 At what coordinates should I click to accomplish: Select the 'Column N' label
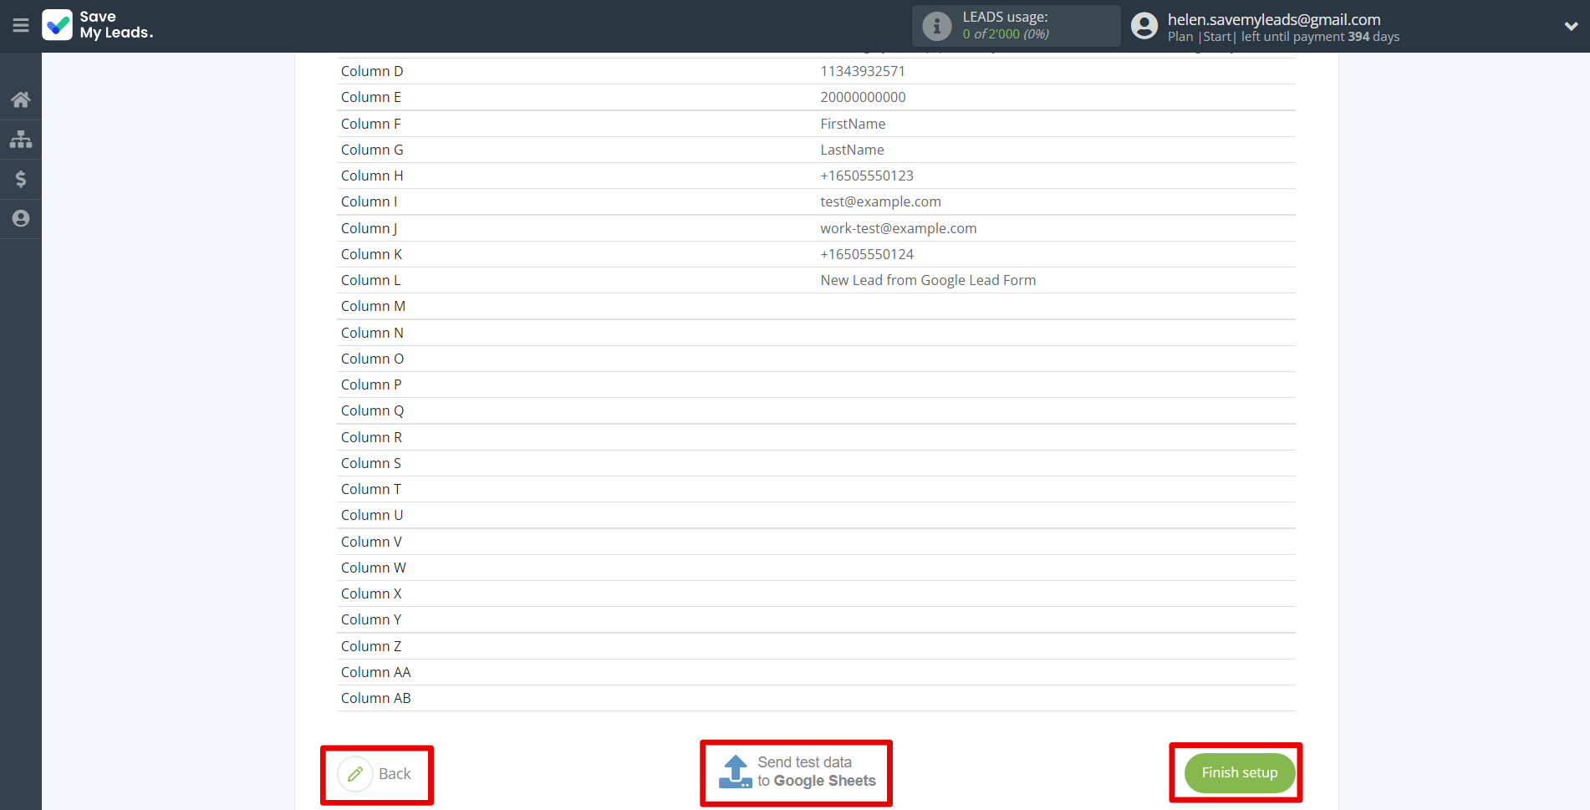372,333
